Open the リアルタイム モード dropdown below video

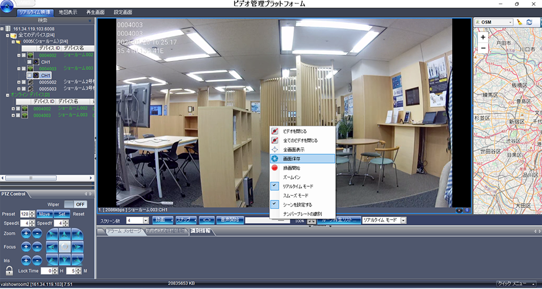403,220
